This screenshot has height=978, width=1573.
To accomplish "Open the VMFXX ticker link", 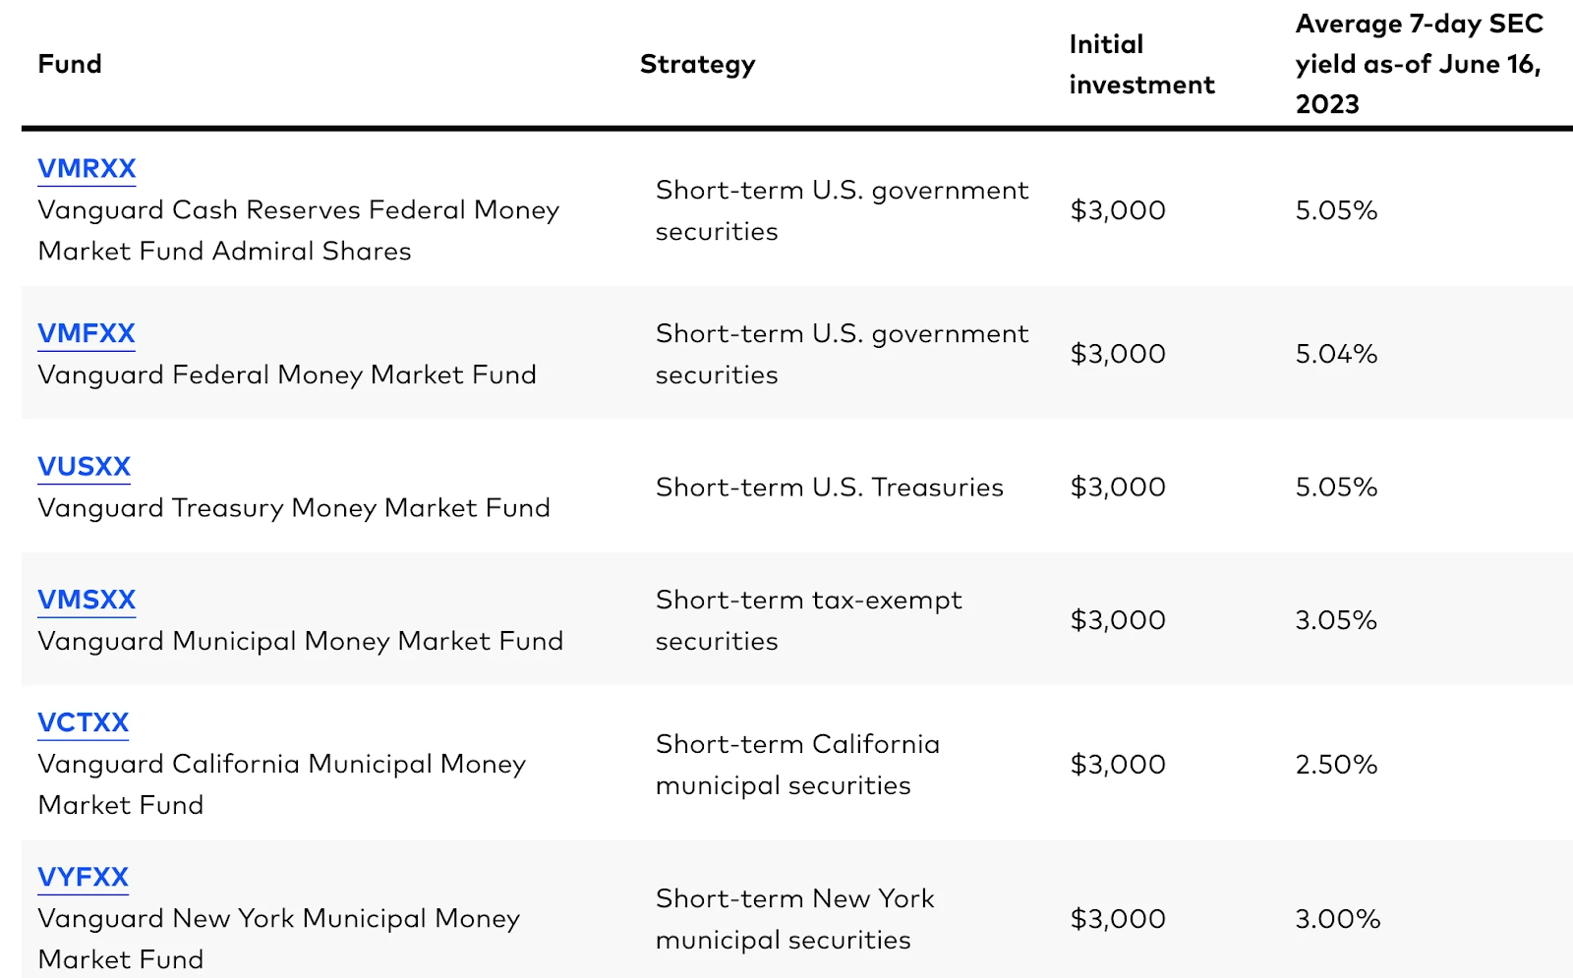I will click(87, 334).
